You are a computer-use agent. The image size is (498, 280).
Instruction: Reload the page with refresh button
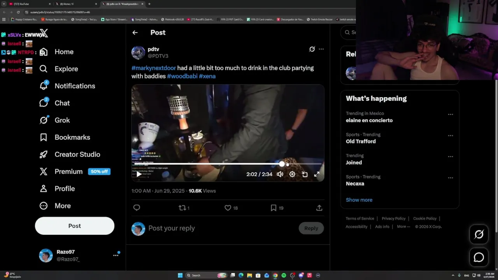[x=18, y=12]
